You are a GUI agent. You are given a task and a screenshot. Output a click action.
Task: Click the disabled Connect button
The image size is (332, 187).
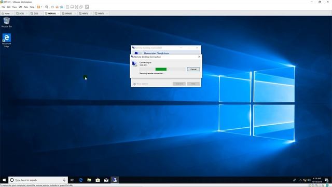point(179,84)
